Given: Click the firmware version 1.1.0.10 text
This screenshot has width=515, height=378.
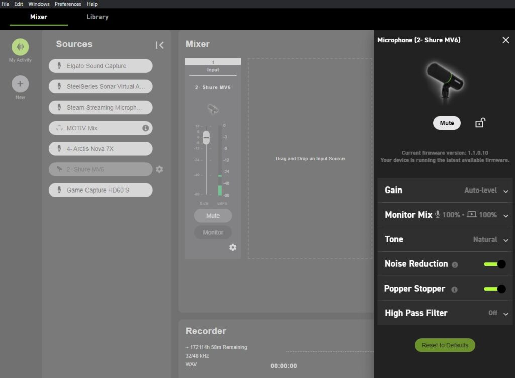Looking at the screenshot, I should [445, 153].
